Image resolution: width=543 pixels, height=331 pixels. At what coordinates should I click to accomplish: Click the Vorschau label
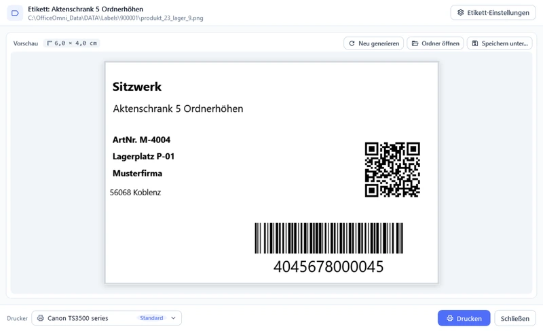26,43
